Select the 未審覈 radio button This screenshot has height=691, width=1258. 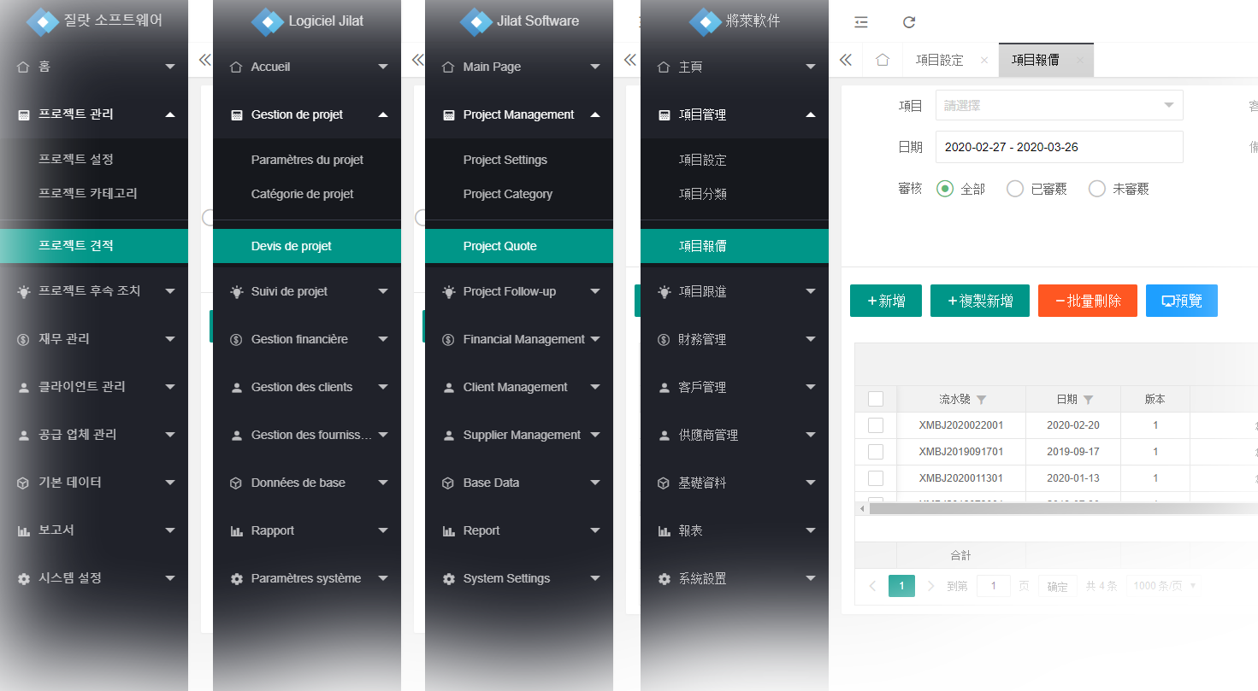point(1096,189)
